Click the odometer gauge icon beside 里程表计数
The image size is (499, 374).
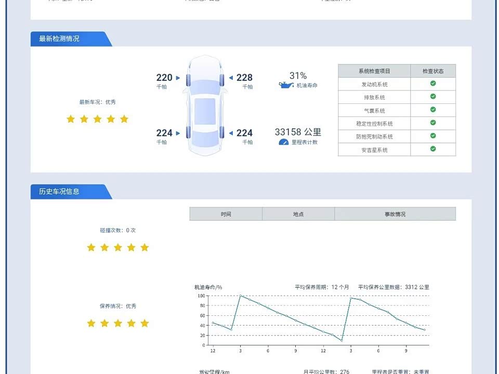click(283, 142)
